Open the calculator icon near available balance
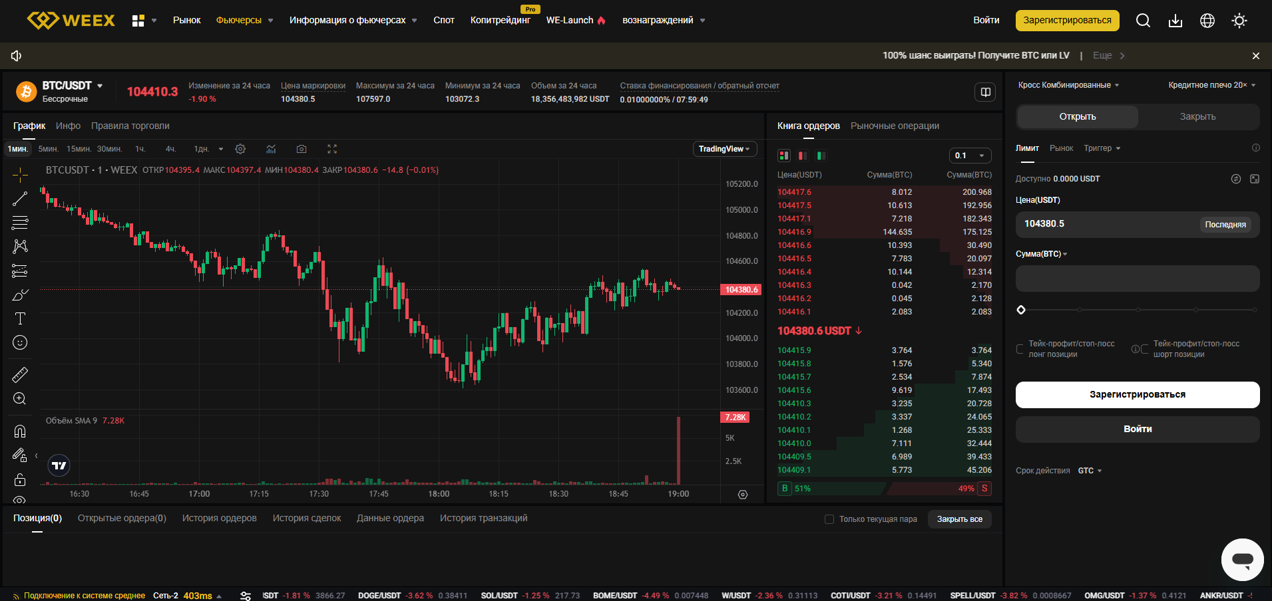 pos(1255,179)
